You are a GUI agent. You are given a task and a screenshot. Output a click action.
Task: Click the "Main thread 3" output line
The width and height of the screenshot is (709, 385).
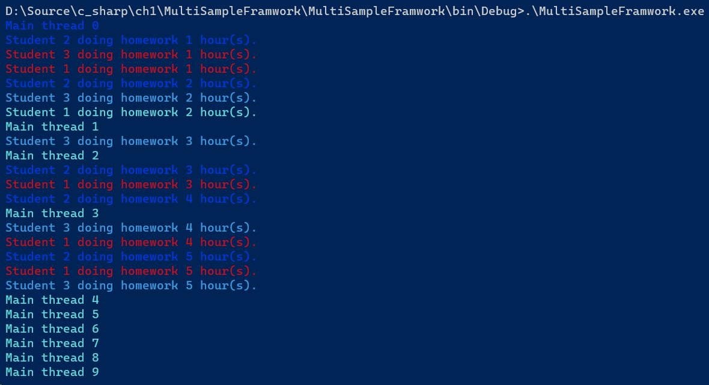tap(52, 214)
